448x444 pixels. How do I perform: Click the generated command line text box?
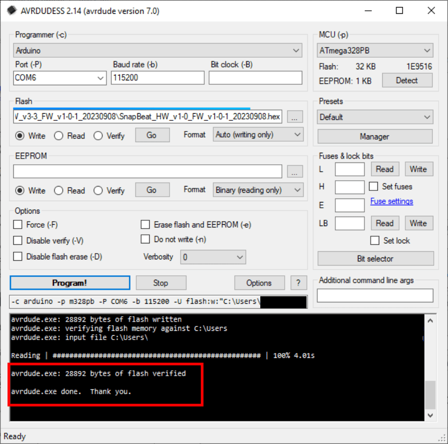coord(159,302)
